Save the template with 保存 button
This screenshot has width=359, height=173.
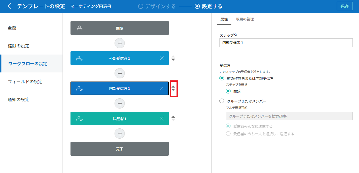point(345,6)
